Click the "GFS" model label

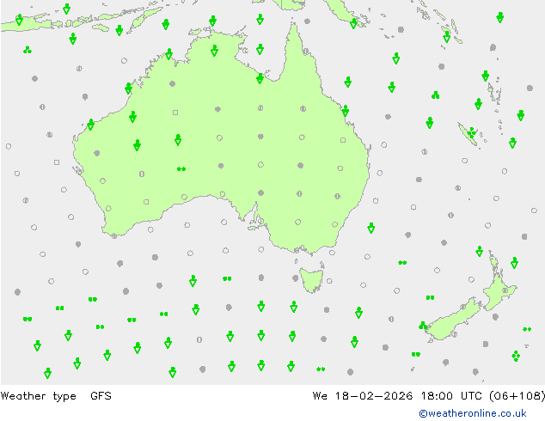[x=101, y=396]
